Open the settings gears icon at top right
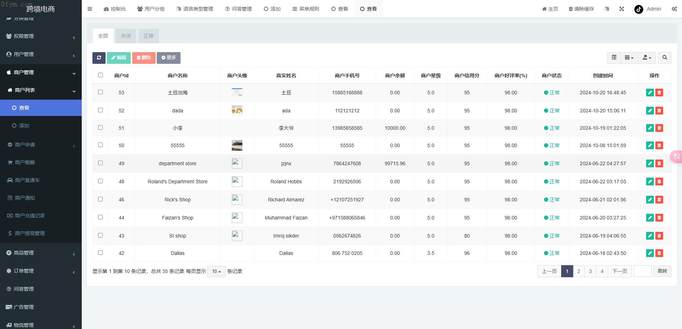Screen dimensions: 682x329 674,9
